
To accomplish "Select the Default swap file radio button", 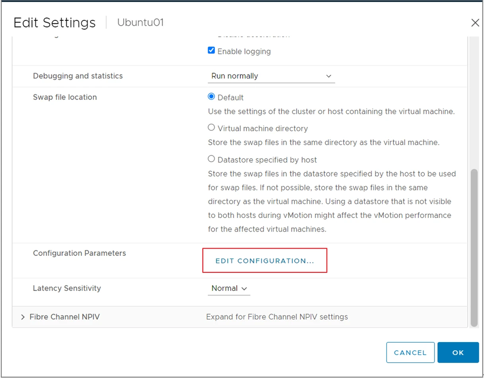I will pos(211,97).
